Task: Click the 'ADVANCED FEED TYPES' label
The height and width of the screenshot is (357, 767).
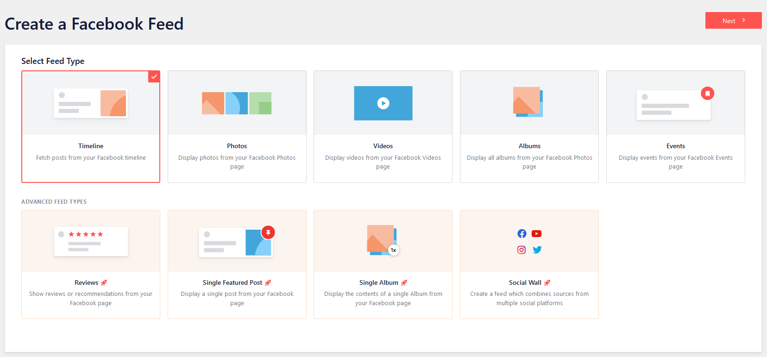Action: (x=54, y=202)
